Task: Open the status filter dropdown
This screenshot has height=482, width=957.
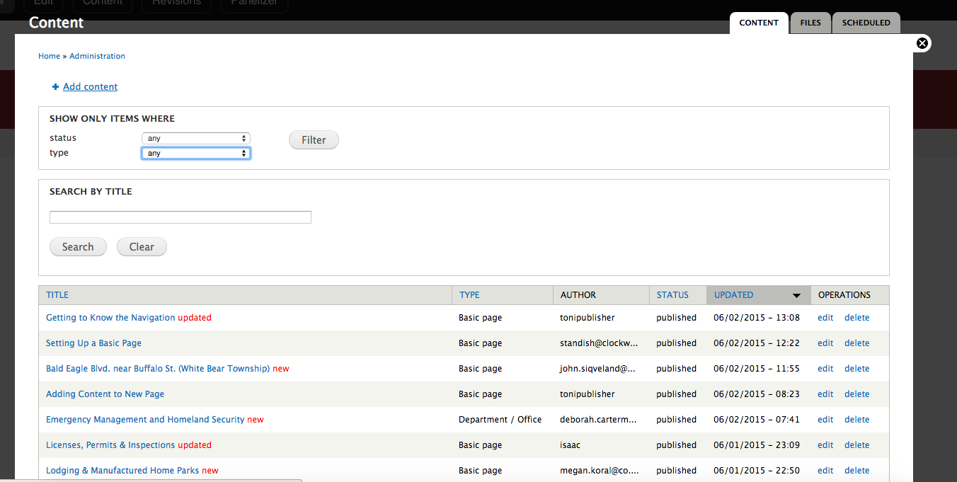Action: (x=196, y=139)
